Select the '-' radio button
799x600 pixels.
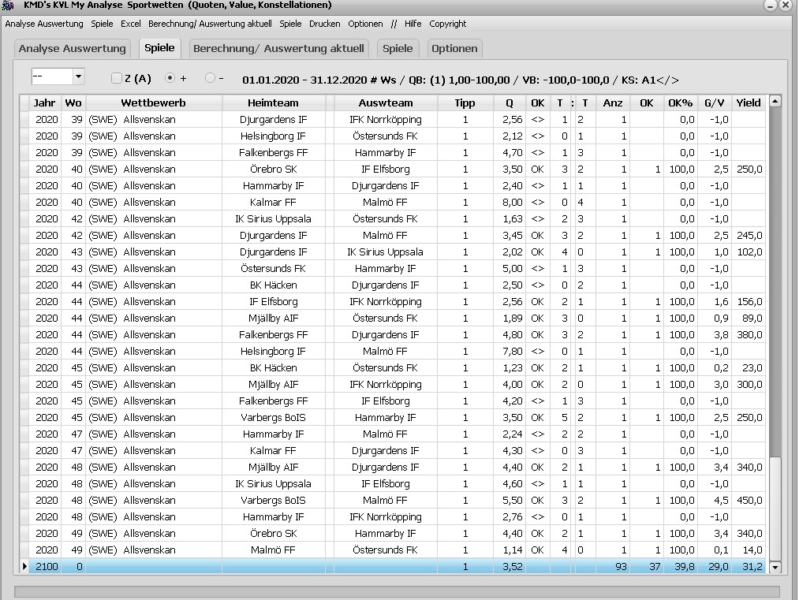click(x=210, y=78)
